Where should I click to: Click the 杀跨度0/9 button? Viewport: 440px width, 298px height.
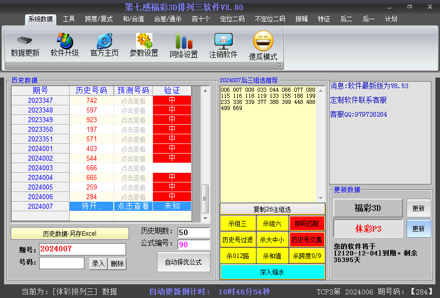pos(307,256)
